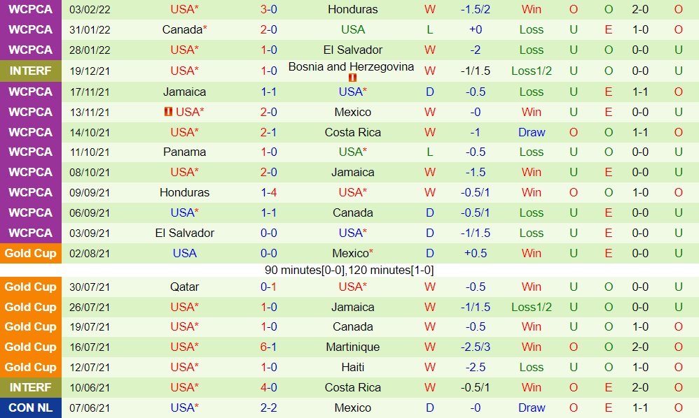
Task: Click the 90 minutes[0-0],120 minutes[1-0] note
Action: (349, 271)
